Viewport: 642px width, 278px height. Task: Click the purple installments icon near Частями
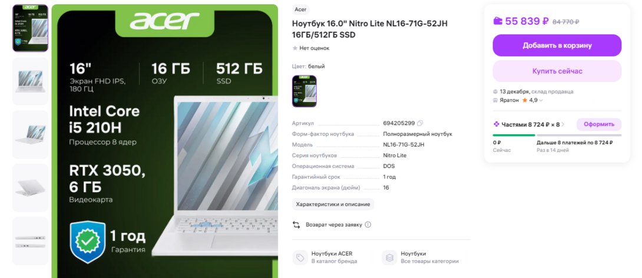pyautogui.click(x=497, y=124)
